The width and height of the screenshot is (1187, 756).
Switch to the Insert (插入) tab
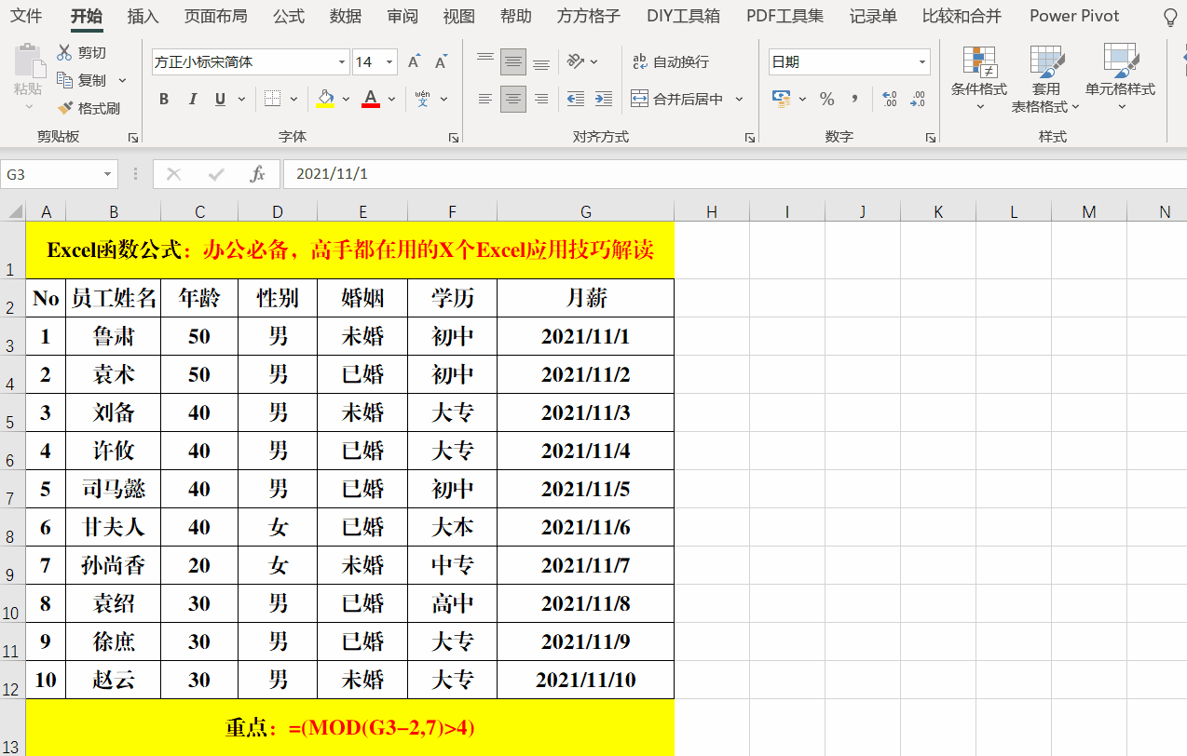(143, 16)
